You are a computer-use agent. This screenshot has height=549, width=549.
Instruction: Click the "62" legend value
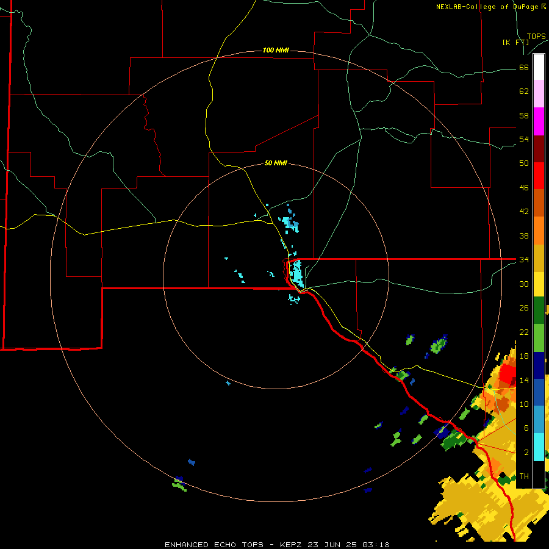pos(524,91)
